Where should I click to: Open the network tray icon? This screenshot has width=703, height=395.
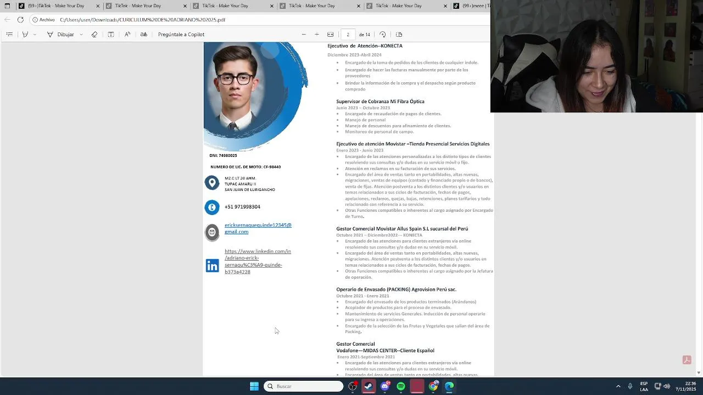coord(658,386)
